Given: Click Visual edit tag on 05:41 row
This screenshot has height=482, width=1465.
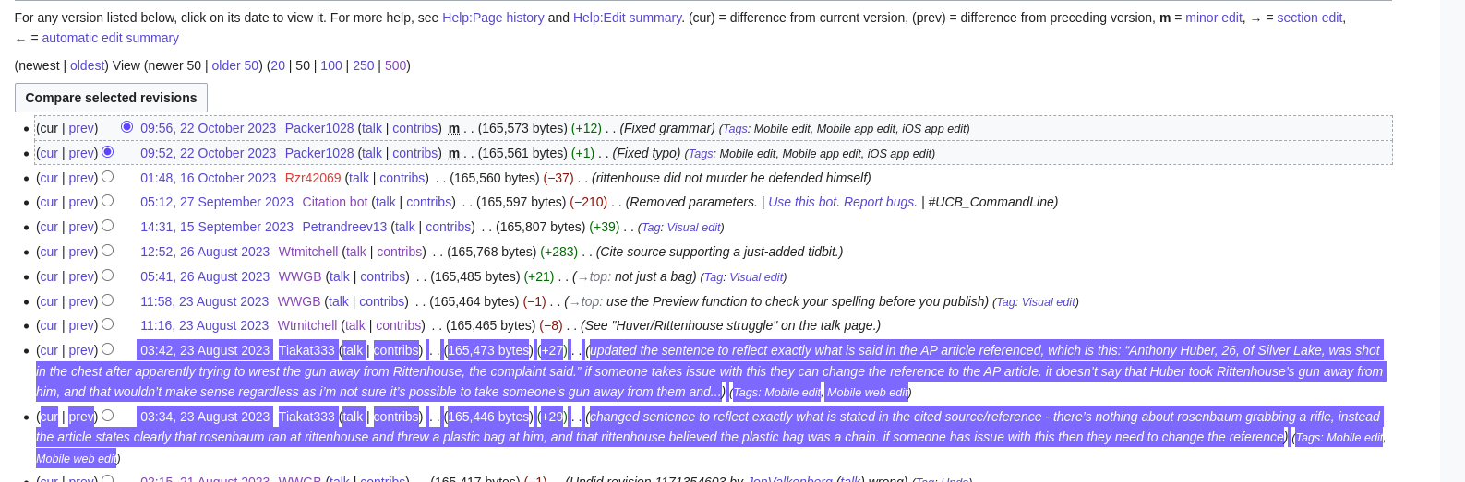Looking at the screenshot, I should click(756, 277).
